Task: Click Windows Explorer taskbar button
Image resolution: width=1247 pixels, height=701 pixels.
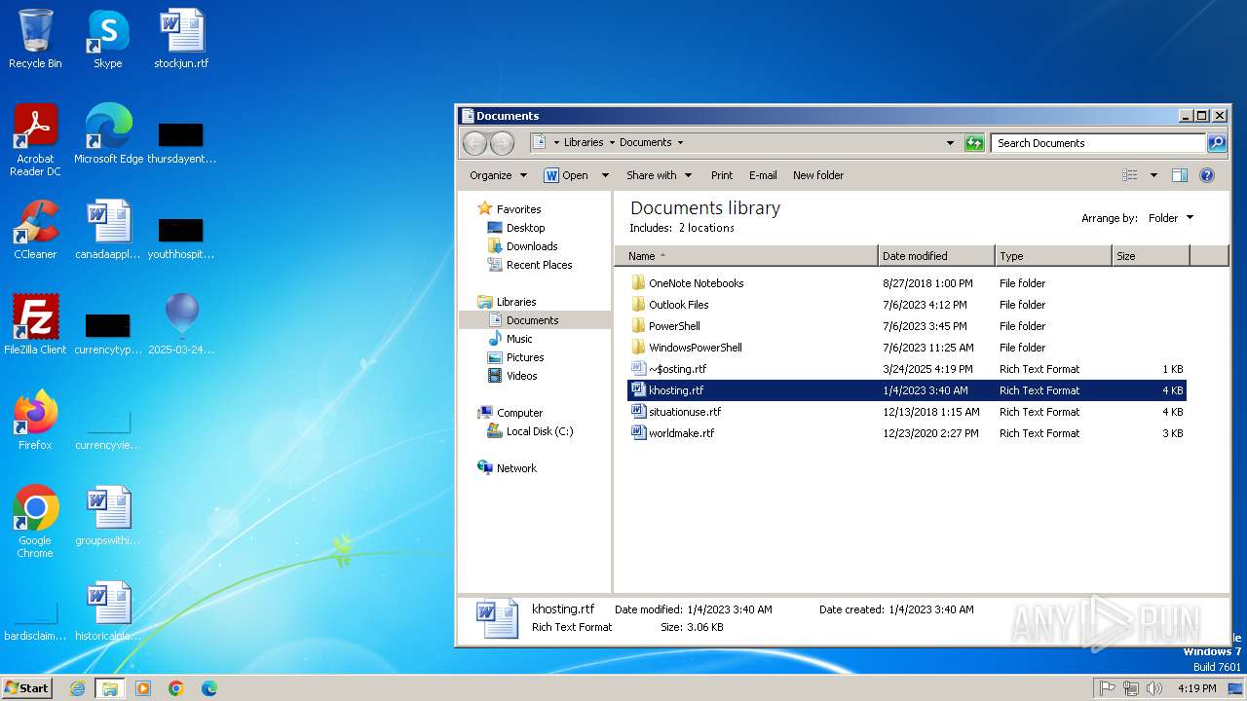Action: (110, 688)
